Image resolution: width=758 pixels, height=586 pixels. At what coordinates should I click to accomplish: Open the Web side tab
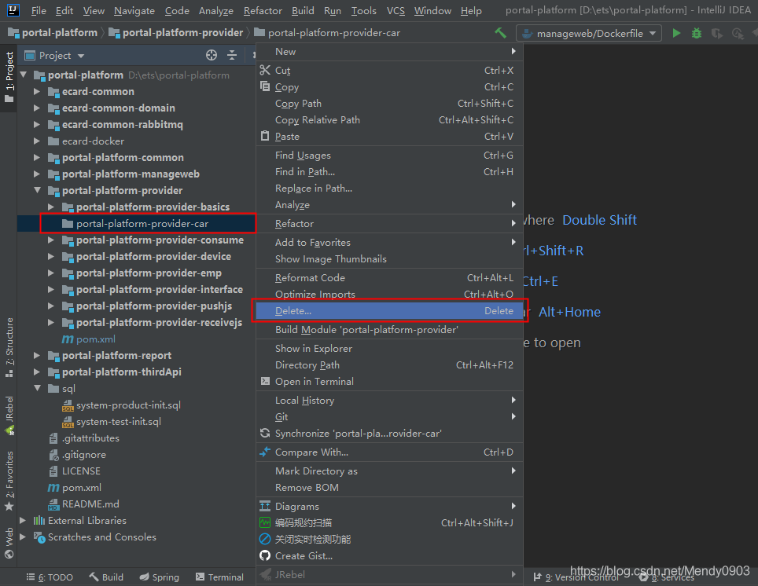[9, 543]
